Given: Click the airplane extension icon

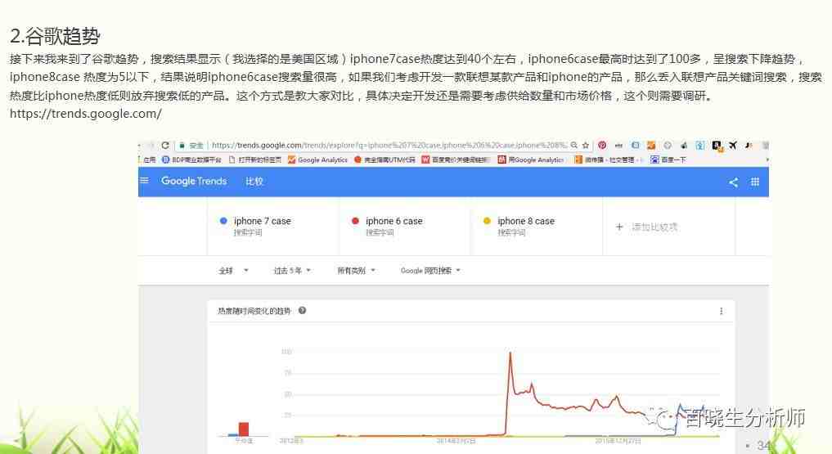Looking at the screenshot, I should (x=733, y=145).
